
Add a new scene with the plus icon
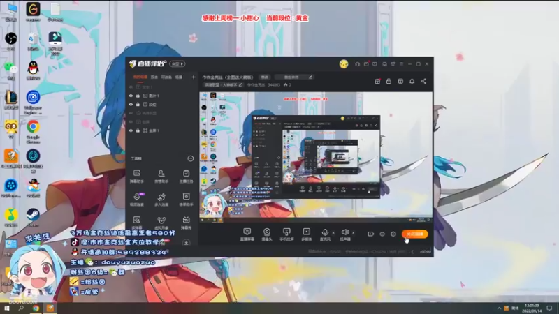point(194,77)
